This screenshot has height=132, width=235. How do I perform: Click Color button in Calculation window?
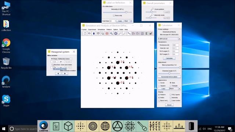click(x=163, y=89)
